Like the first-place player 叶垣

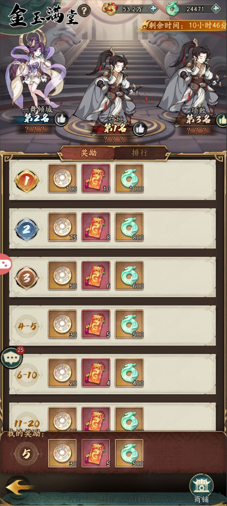click(x=140, y=129)
